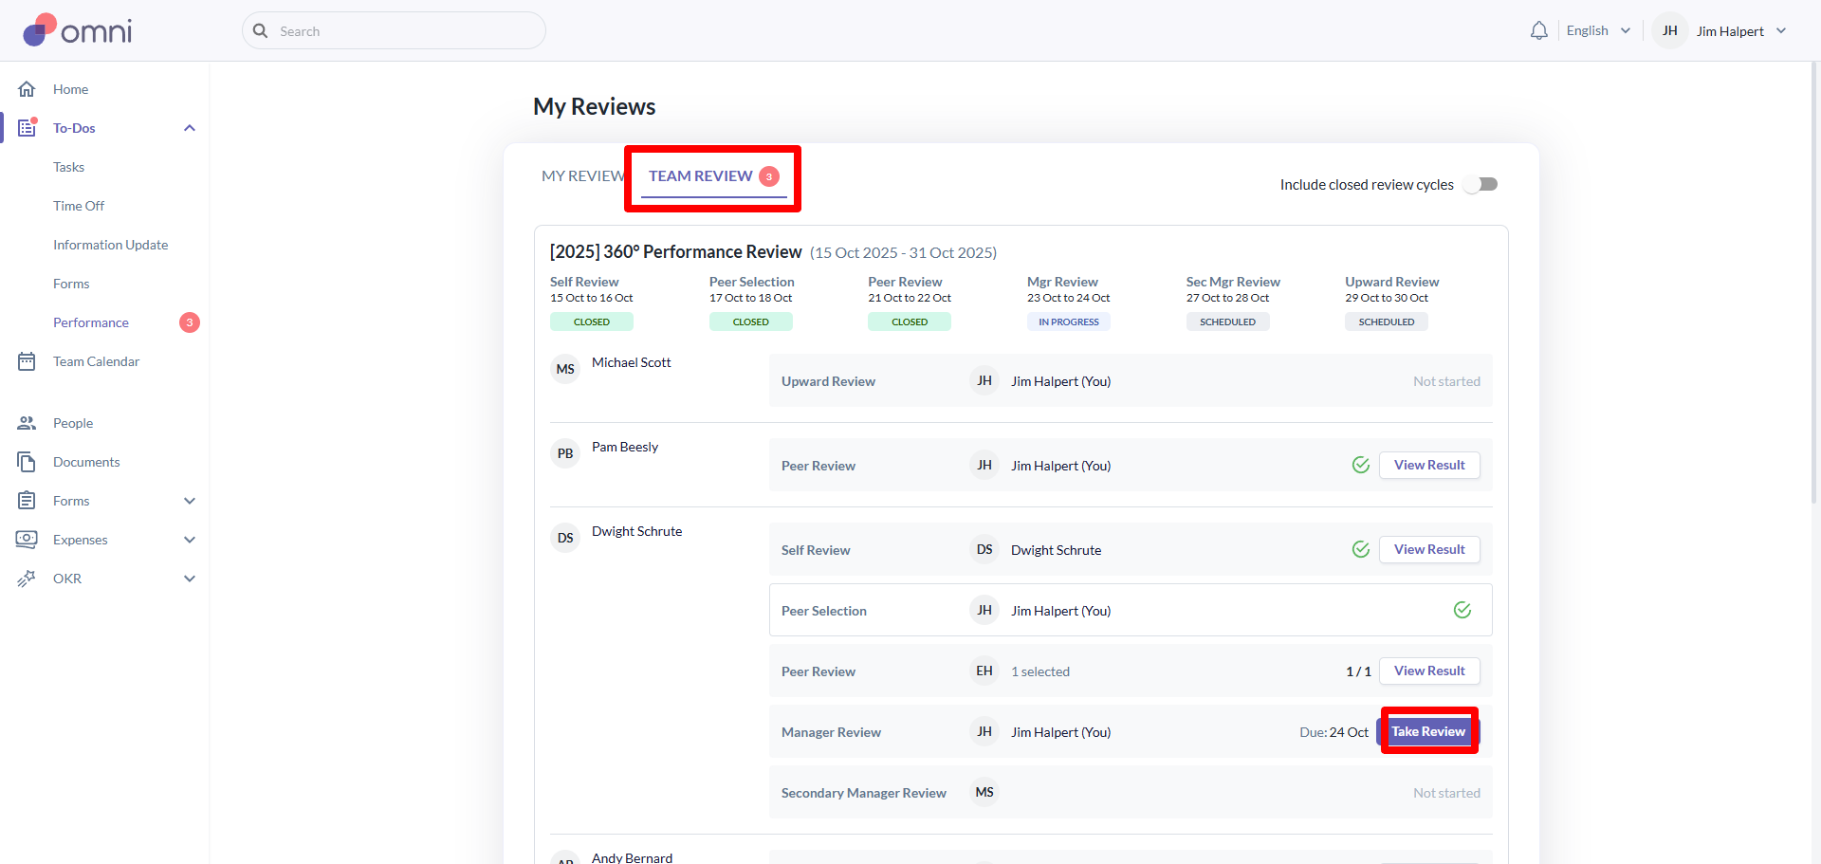Click the Omni logo

point(78,30)
